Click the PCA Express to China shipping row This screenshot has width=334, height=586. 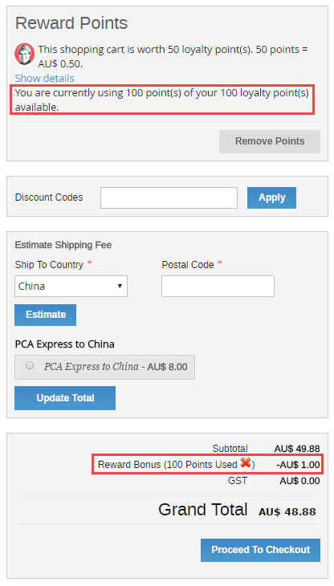click(x=104, y=367)
